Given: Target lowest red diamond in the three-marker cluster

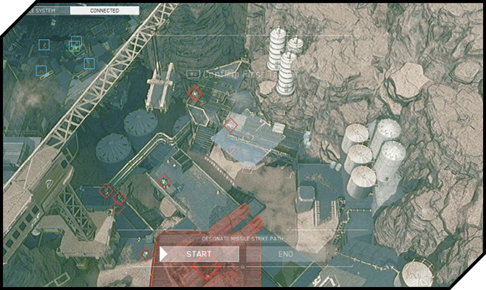Looking at the screenshot, I should click(x=118, y=209).
